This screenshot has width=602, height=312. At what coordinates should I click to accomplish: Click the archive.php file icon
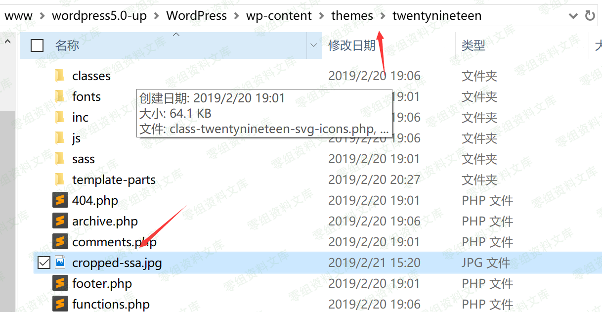click(x=60, y=221)
